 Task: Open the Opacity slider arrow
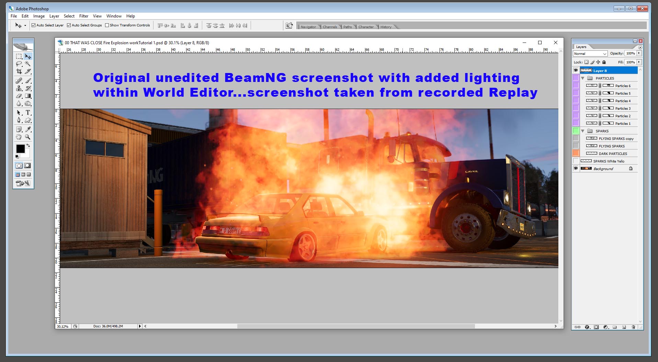coord(639,53)
